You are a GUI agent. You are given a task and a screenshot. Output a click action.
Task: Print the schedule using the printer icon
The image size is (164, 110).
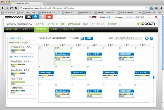(147, 38)
